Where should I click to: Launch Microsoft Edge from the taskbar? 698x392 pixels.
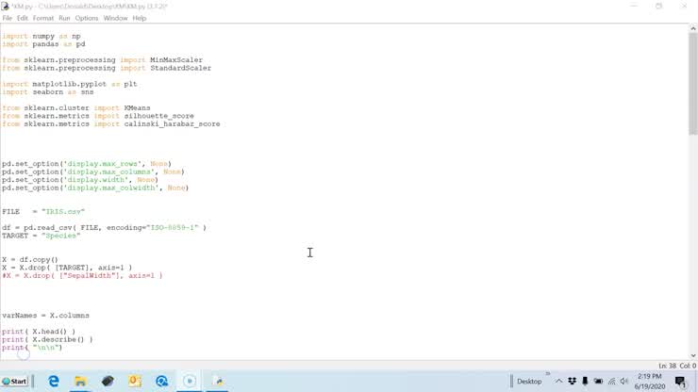(54, 382)
